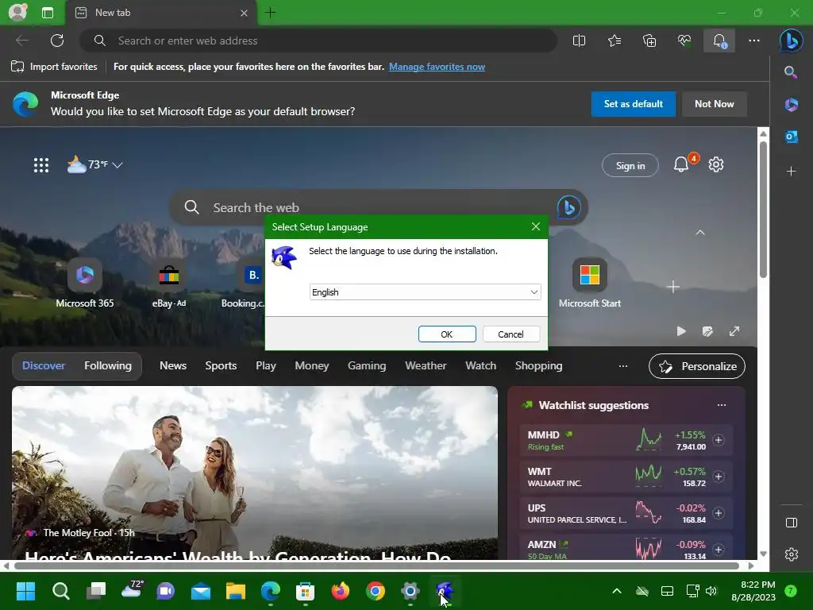Click Import favorites

tap(54, 67)
